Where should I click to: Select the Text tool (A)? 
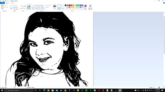(x=25, y=6)
